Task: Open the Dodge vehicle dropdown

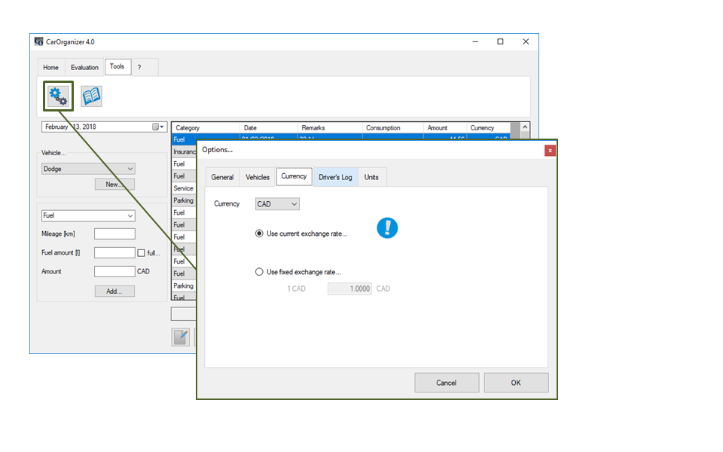Action: tap(88, 169)
